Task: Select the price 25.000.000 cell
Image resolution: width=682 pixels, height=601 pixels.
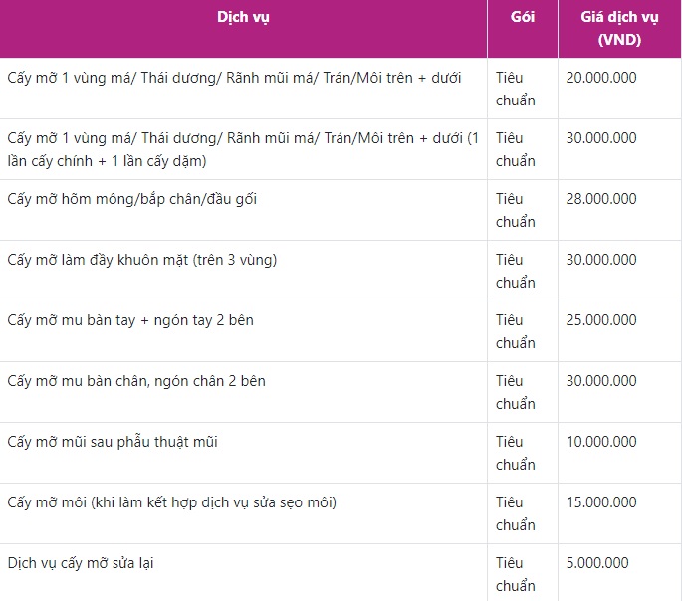Action: click(600, 320)
